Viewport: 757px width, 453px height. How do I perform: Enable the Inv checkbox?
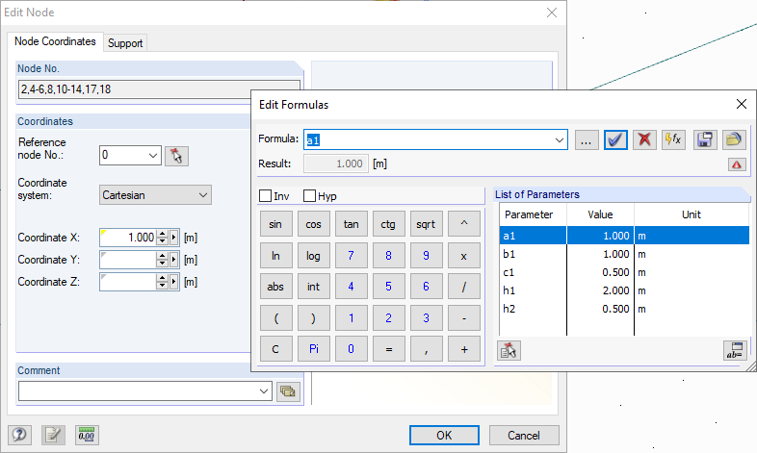pos(266,196)
